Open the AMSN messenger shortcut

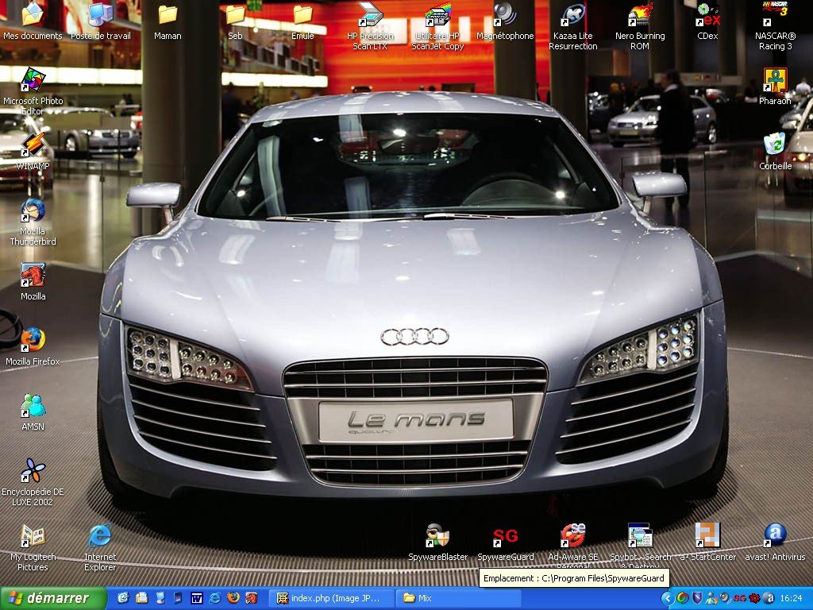[x=33, y=405]
